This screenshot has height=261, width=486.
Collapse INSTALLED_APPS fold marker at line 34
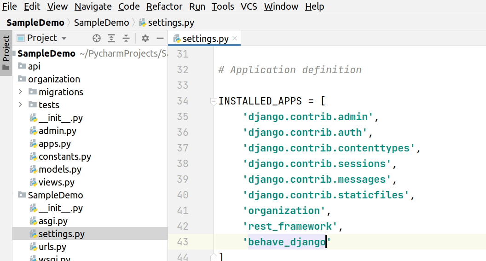point(213,101)
